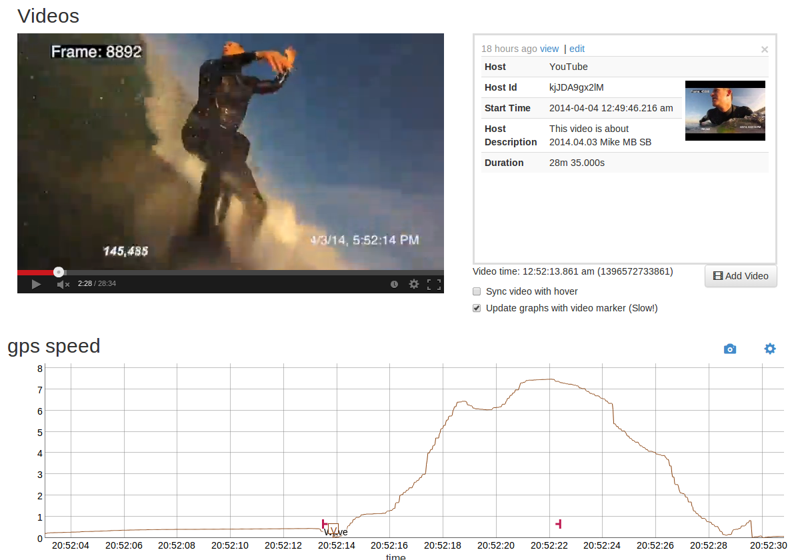
Task: Select the red marker near 20:52:14
Action: pos(324,524)
